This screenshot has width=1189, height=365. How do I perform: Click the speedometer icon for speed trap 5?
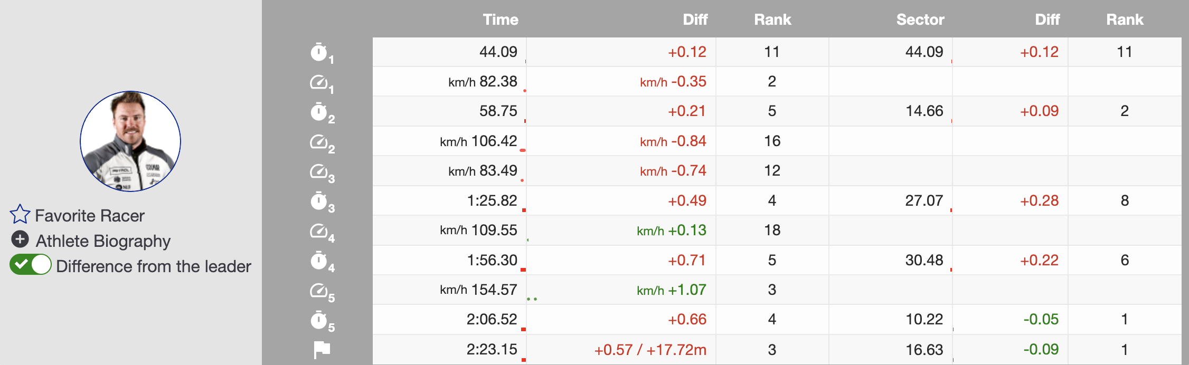pos(319,291)
